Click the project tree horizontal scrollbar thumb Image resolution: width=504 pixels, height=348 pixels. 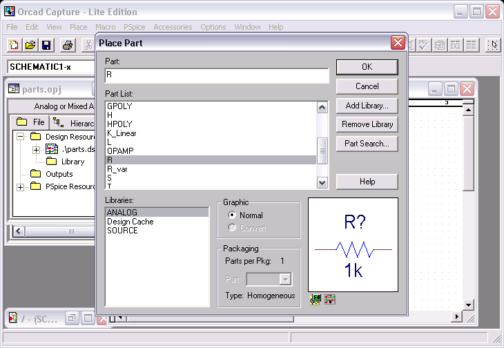(59, 231)
